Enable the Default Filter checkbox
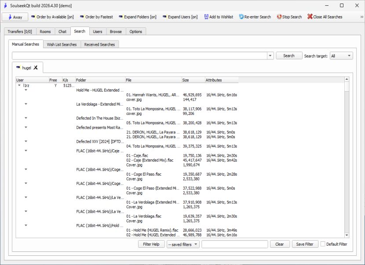The width and height of the screenshot is (365, 265). pos(323,244)
